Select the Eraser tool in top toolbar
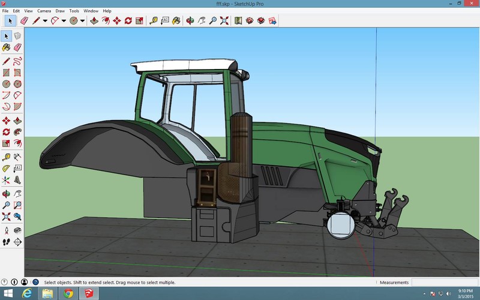The image size is (480, 300). coord(24,20)
